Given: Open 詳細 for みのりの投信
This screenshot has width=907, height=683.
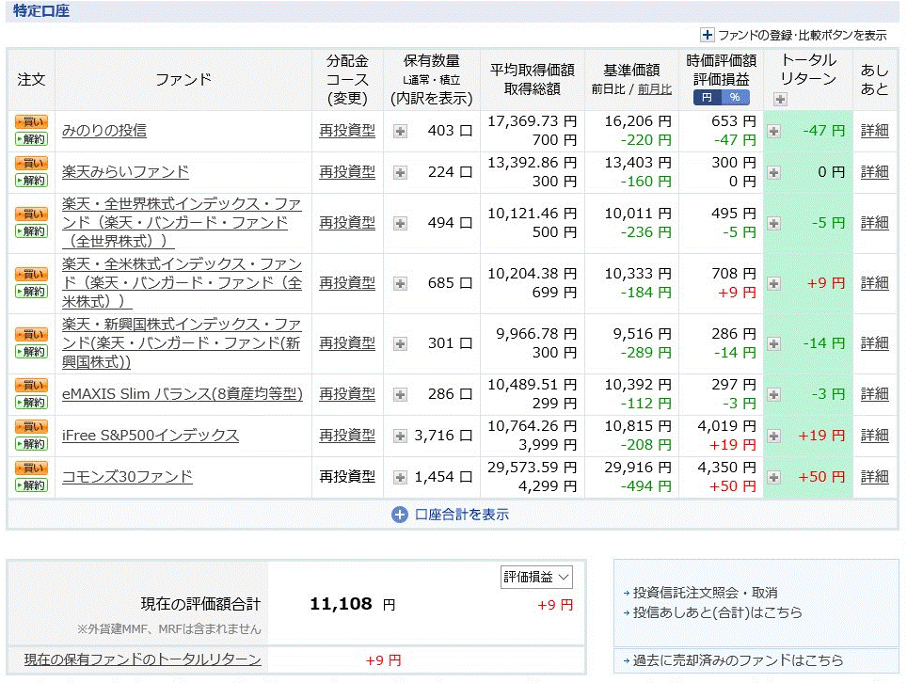Looking at the screenshot, I should [875, 131].
